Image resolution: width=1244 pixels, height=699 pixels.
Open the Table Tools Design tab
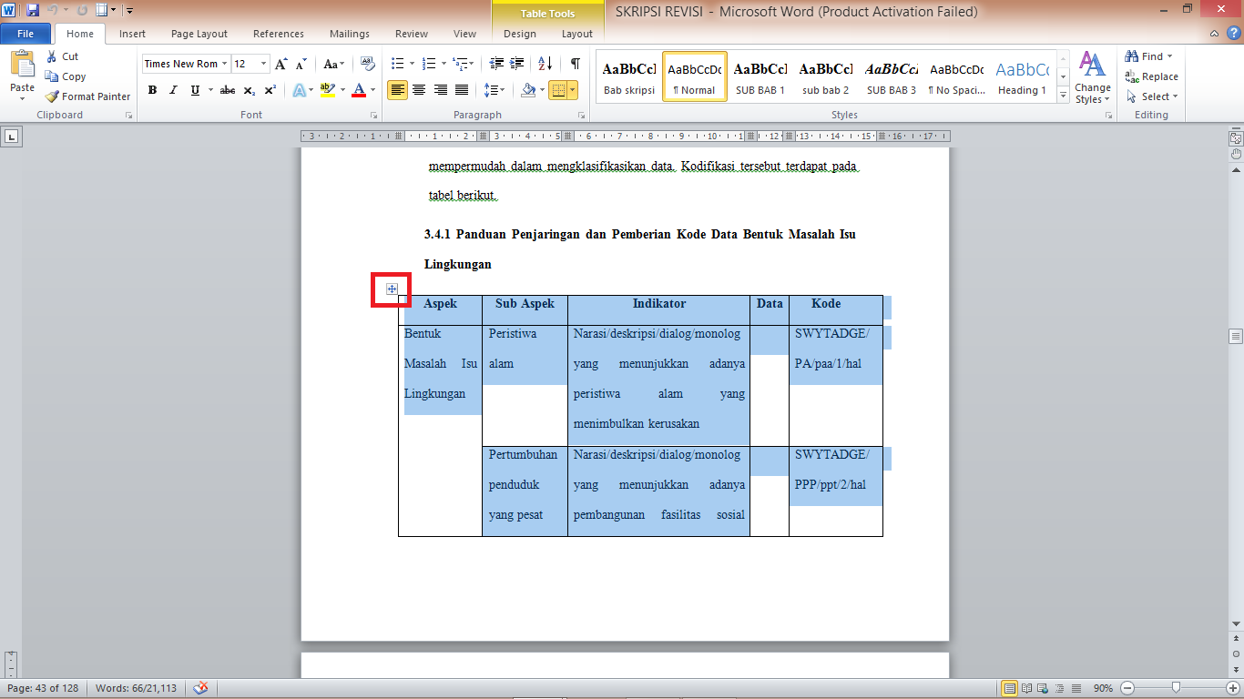coord(518,34)
